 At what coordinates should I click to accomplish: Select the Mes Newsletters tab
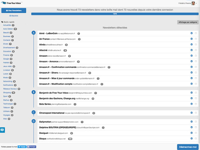click(x=14, y=10)
